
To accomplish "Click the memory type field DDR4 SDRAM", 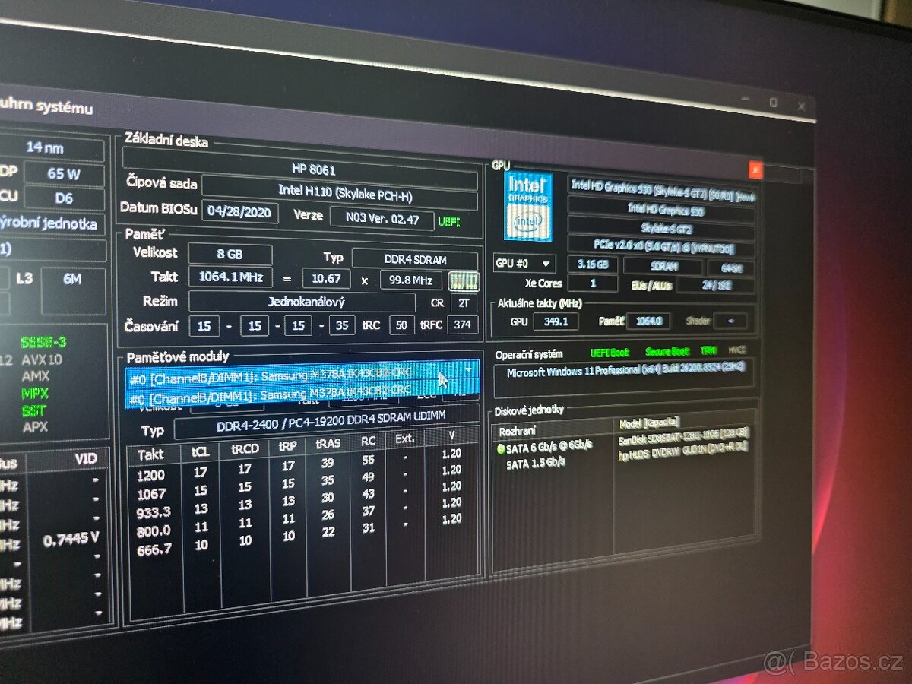I will [x=414, y=260].
